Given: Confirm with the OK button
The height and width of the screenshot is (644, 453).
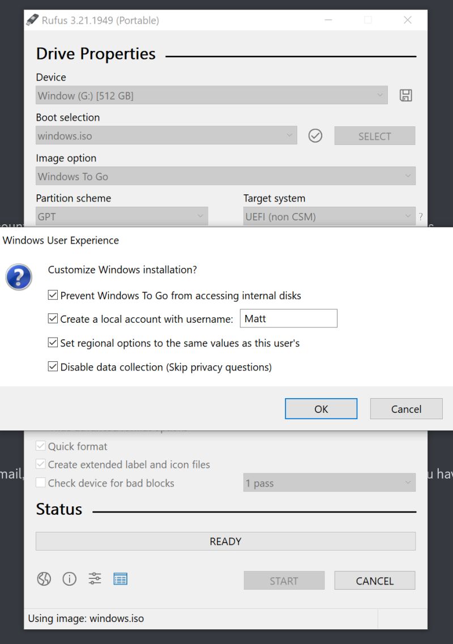Looking at the screenshot, I should pos(320,408).
